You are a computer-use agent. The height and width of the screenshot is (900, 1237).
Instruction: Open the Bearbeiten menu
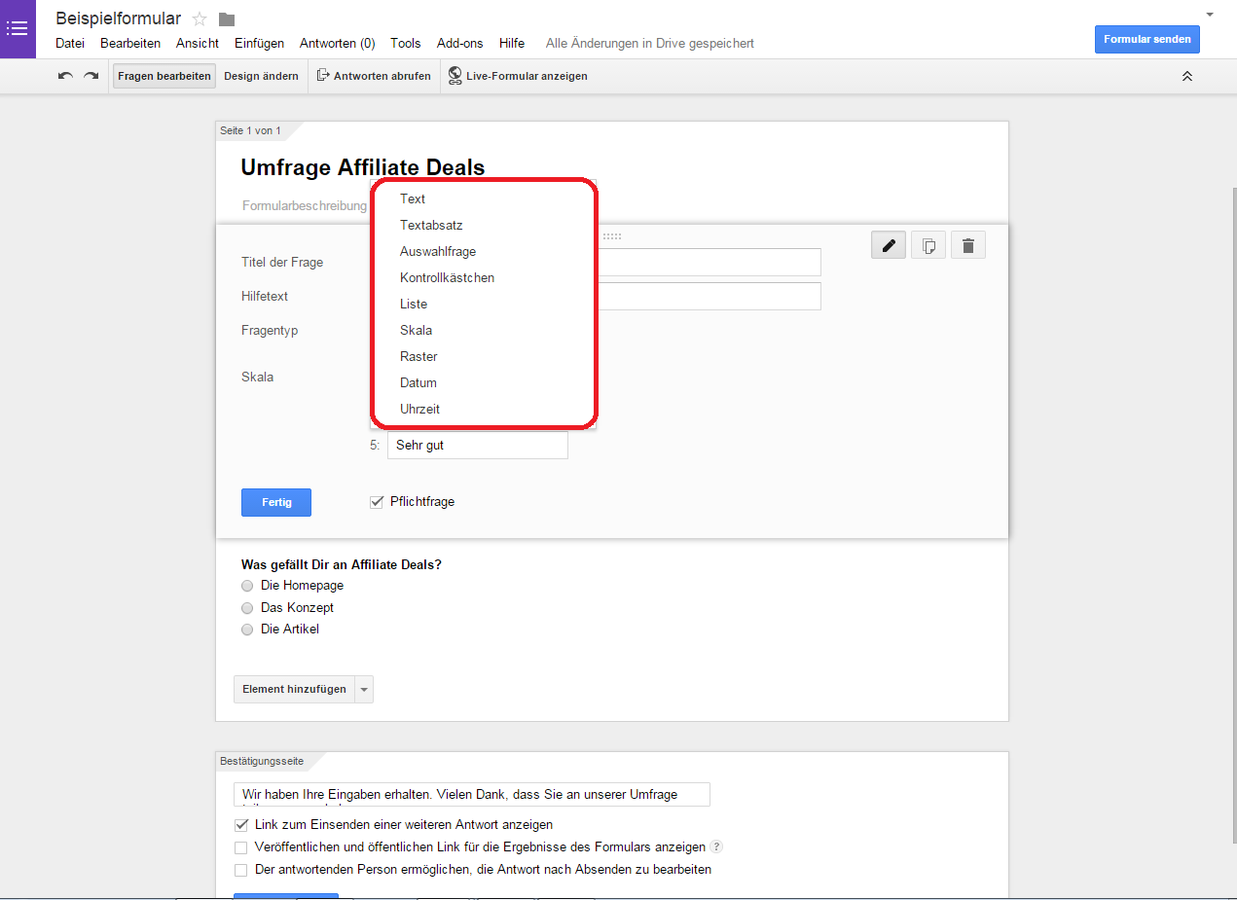(x=130, y=43)
